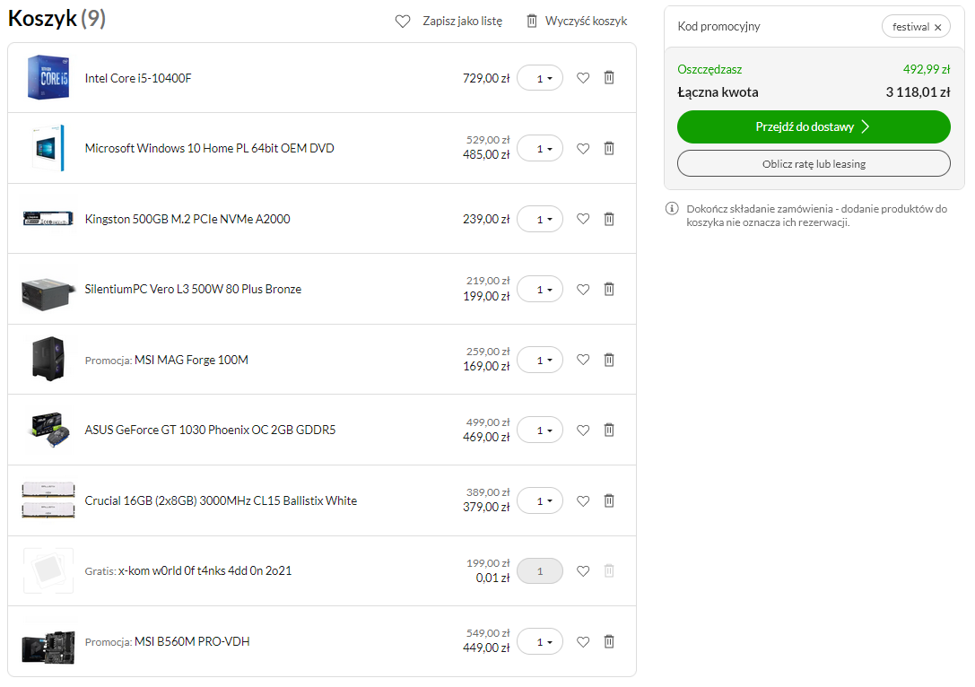This screenshot has height=687, width=975.
Task: Click Intel Core i5 box thumbnail
Action: 48,78
